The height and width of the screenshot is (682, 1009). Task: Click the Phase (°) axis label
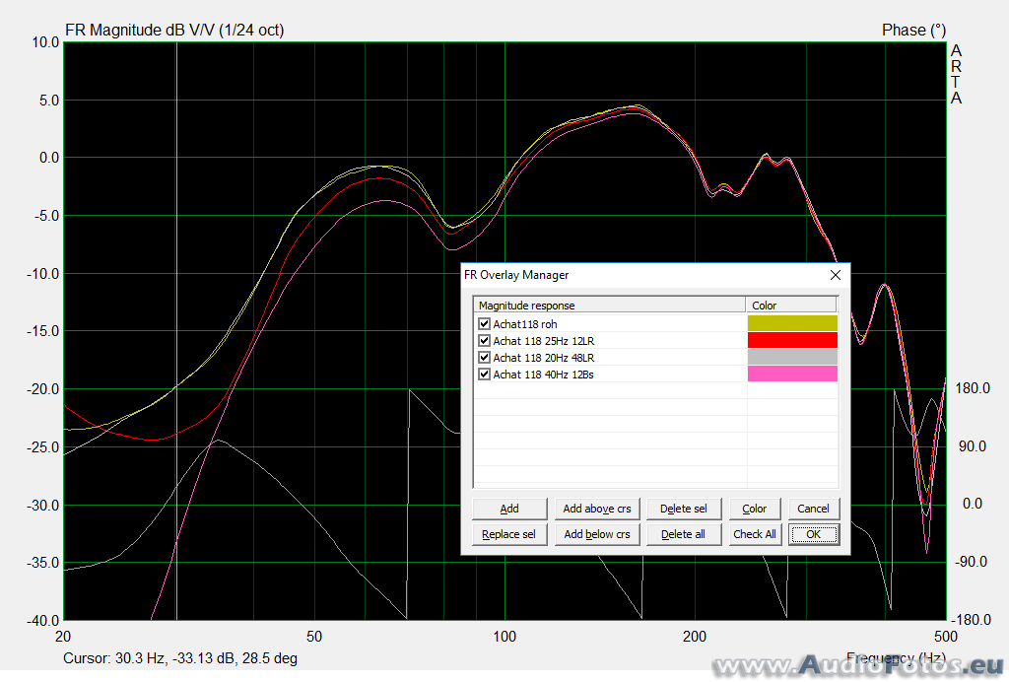tap(913, 30)
